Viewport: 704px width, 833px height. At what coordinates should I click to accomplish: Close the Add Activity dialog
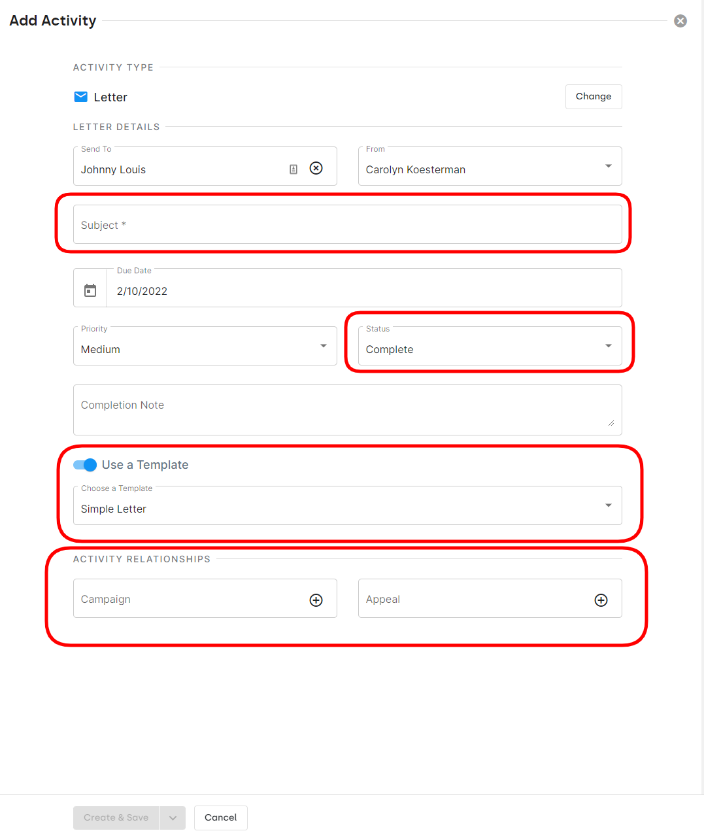680,21
